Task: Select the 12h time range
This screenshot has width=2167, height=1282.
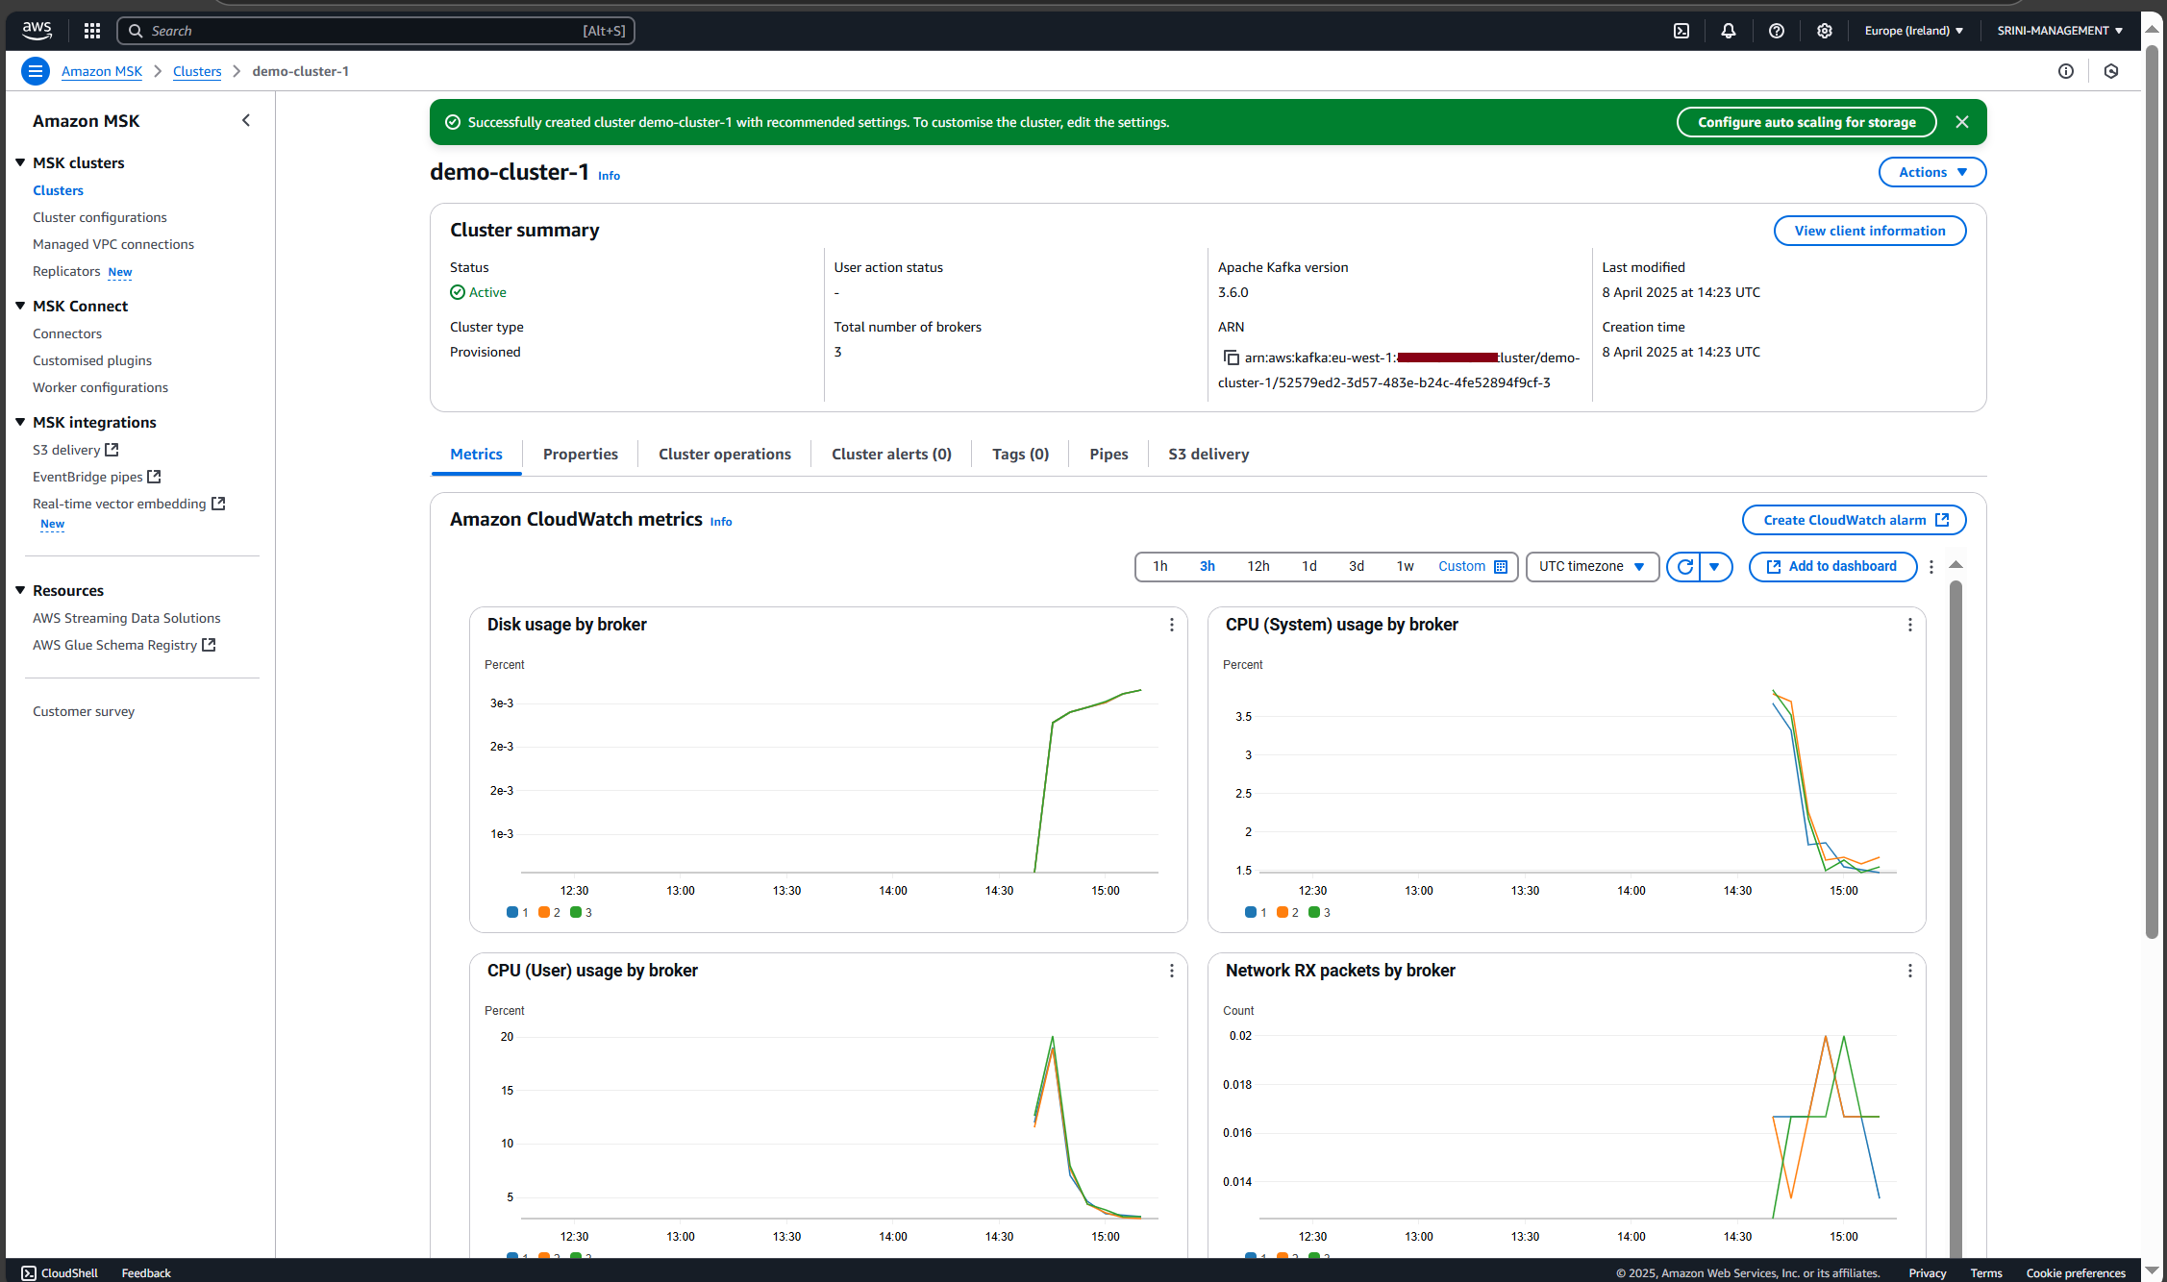Action: [x=1258, y=567]
